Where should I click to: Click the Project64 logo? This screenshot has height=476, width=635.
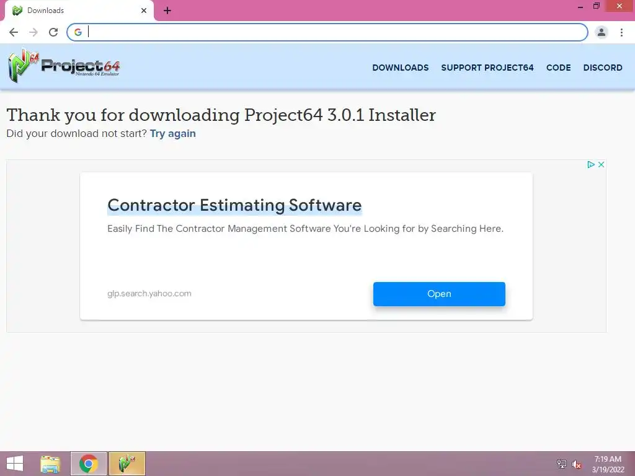[x=64, y=66]
